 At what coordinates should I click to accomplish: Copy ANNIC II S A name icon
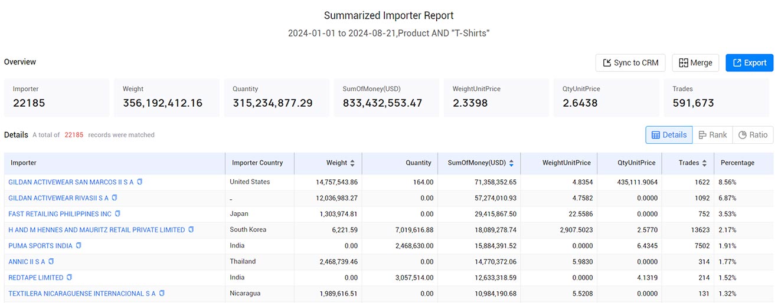51,262
